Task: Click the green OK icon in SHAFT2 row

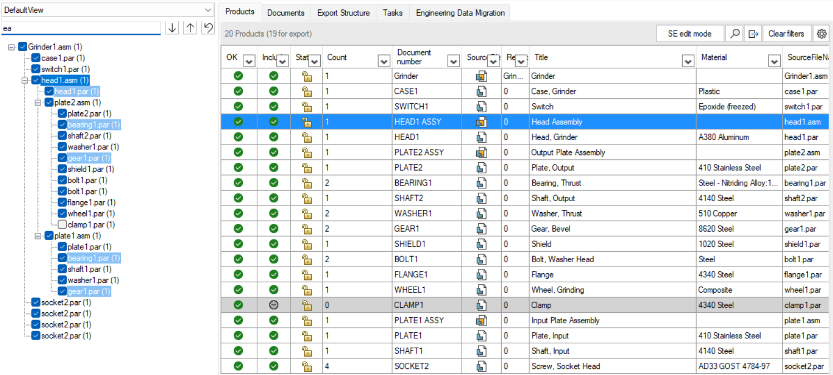Action: pos(238,198)
